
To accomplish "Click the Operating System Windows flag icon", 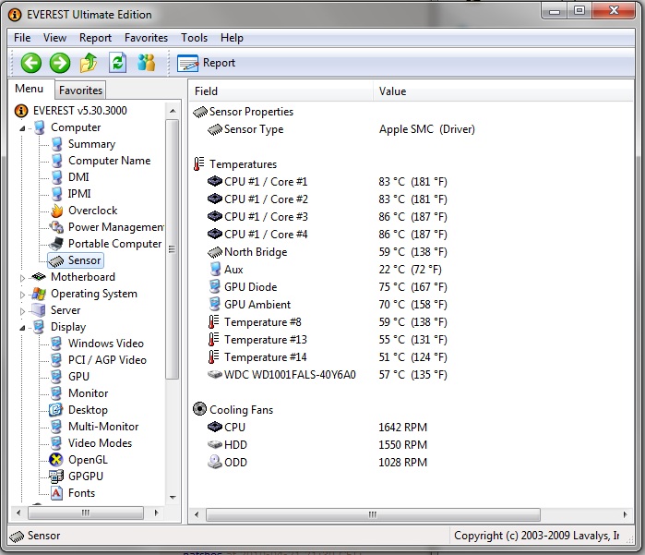I will [x=39, y=294].
